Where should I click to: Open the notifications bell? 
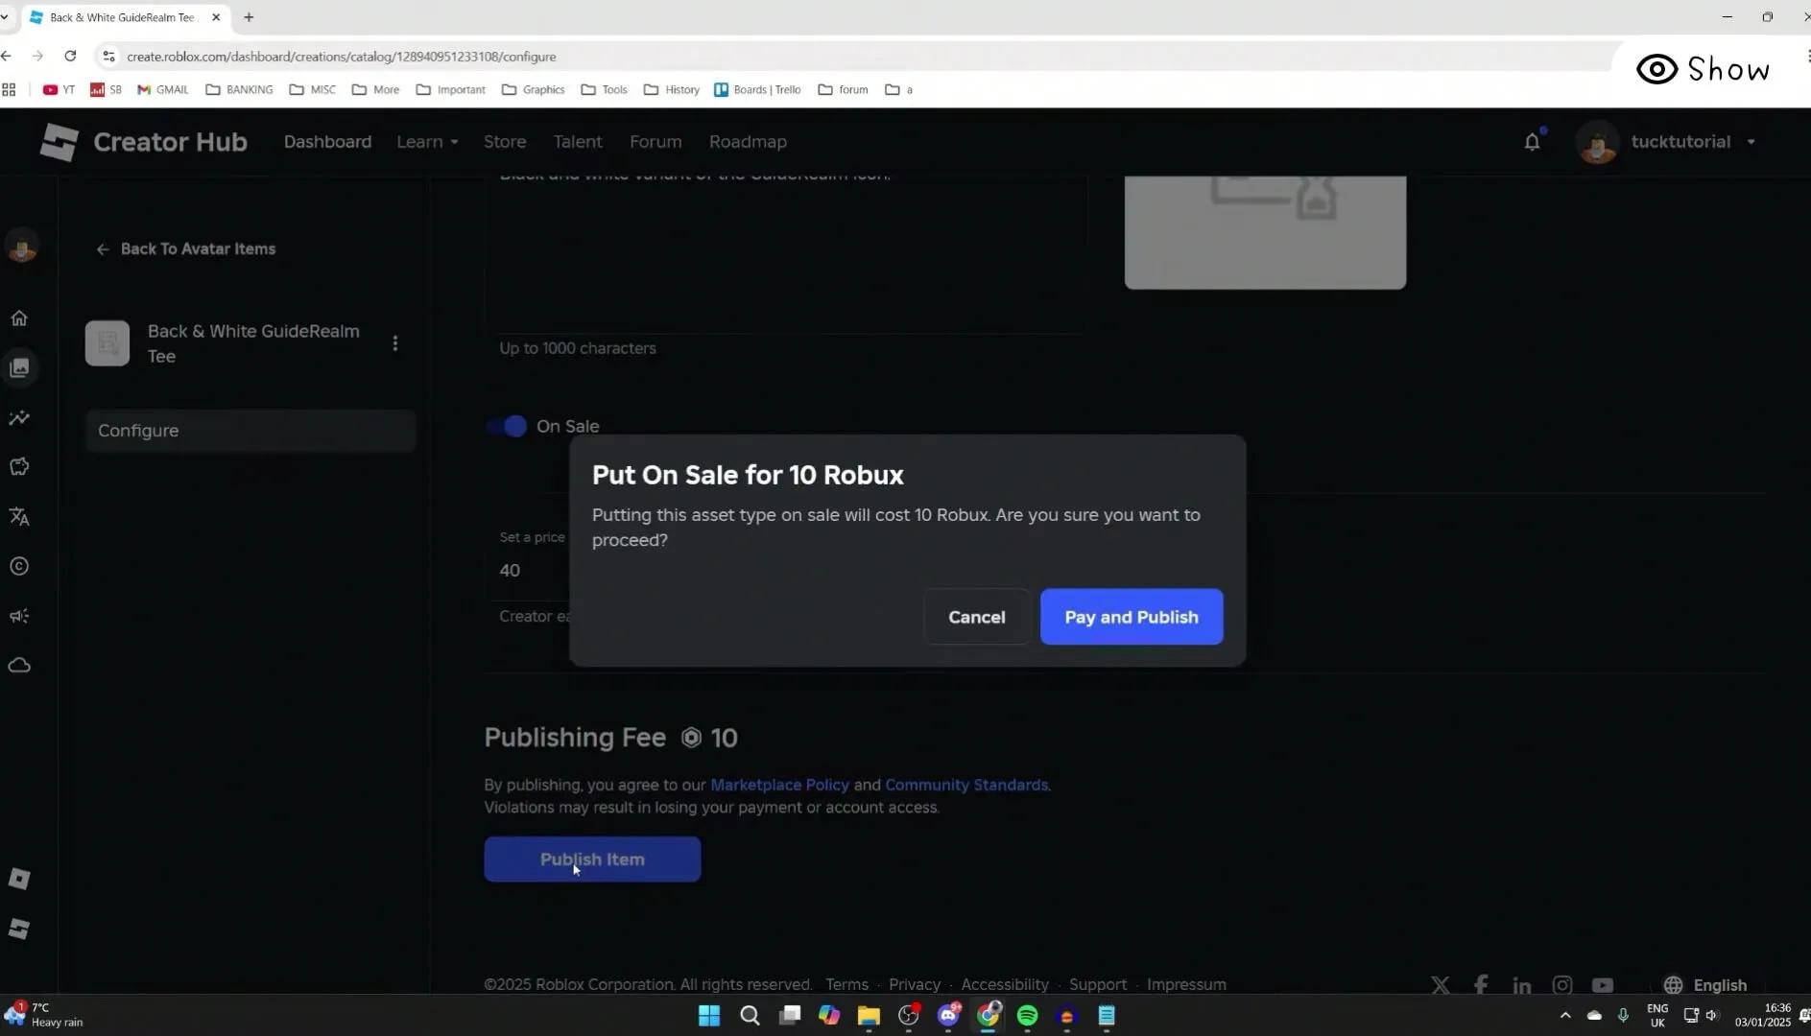pos(1532,142)
